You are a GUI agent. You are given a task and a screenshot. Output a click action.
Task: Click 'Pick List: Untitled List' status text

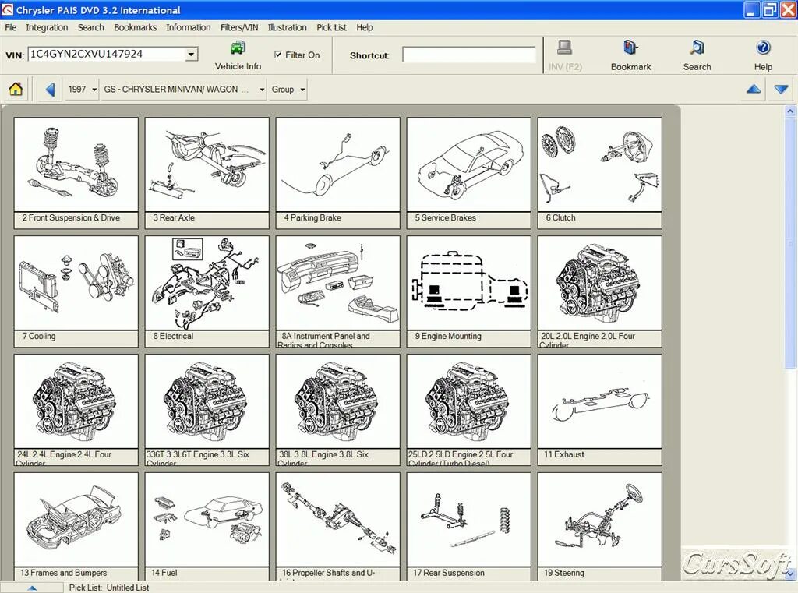[109, 588]
